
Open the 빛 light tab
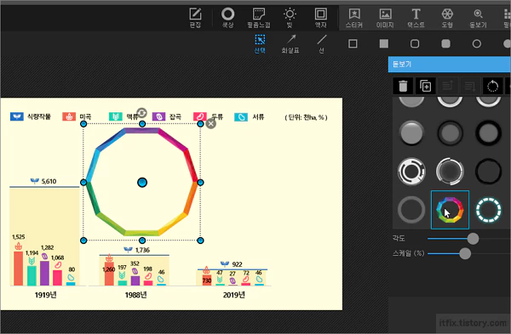290,18
